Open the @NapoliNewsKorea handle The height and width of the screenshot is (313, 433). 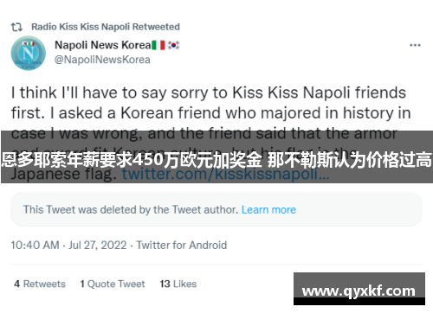pos(102,60)
